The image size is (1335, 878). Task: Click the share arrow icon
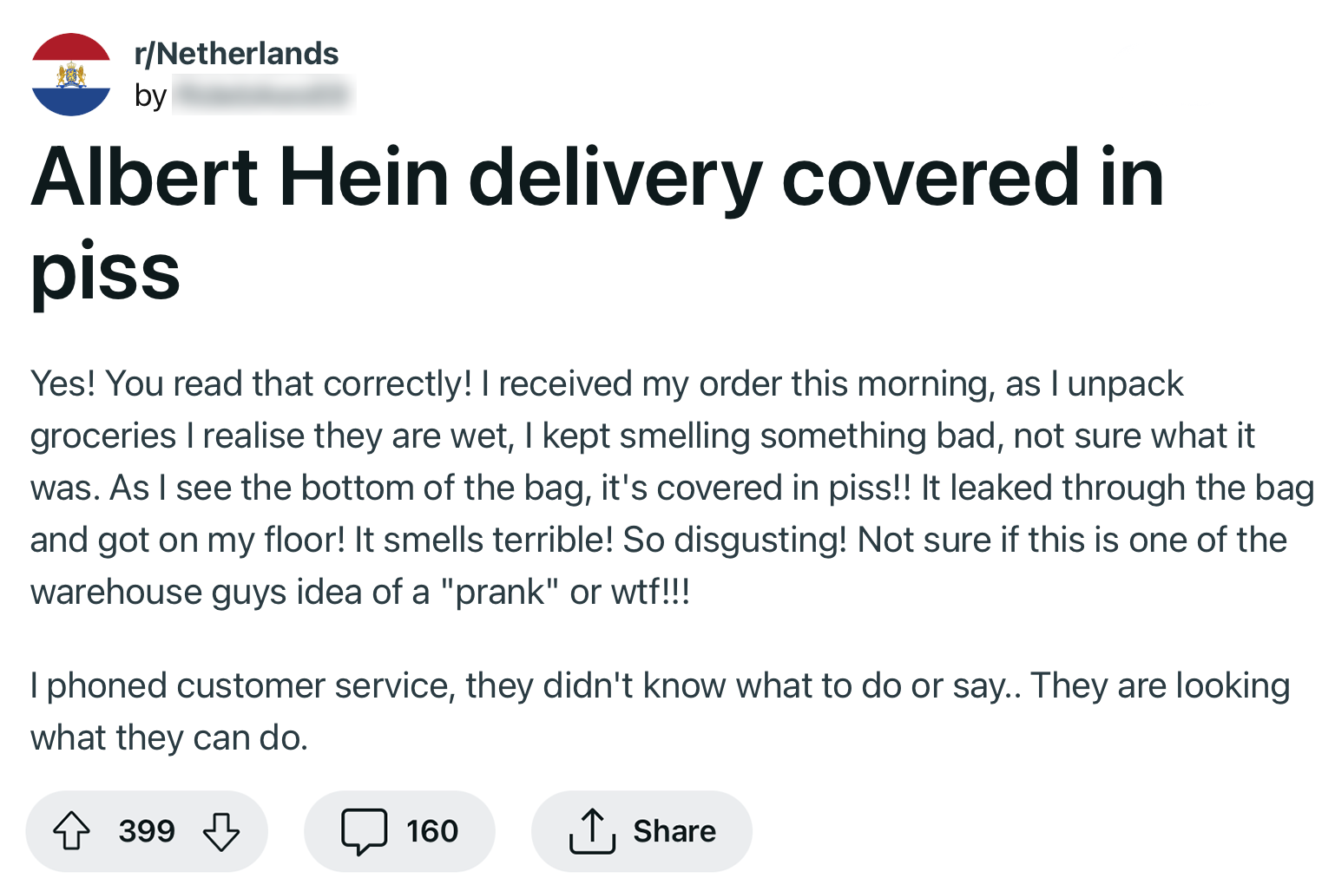[x=593, y=830]
